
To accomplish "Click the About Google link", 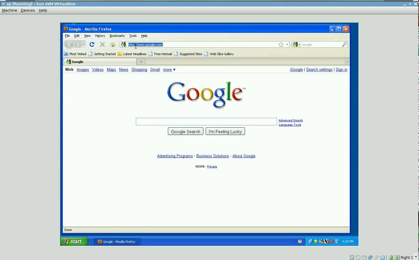I will pos(244,156).
